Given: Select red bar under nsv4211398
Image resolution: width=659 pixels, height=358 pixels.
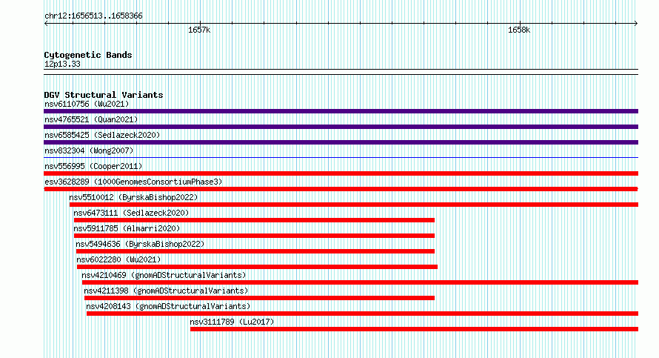Looking at the screenshot, I should [259, 298].
